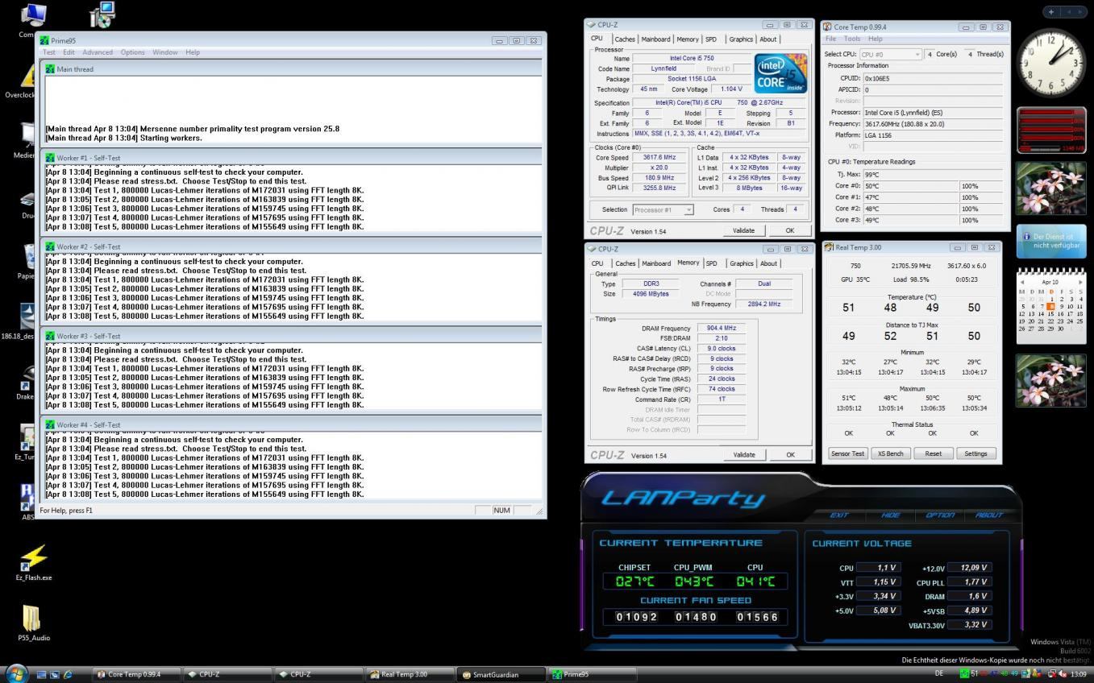Open the Window menu in Prime95
Viewport: 1094px width, 683px height.
coord(165,52)
